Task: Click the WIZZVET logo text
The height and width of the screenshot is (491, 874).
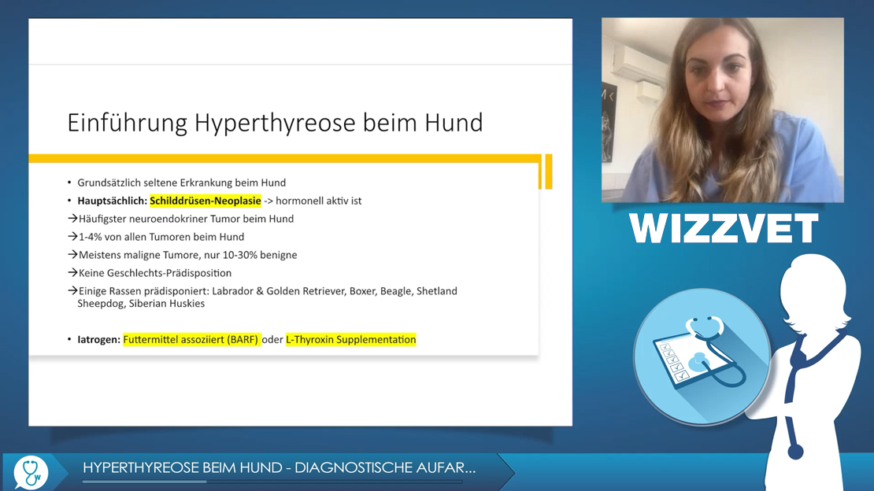Action: click(724, 229)
